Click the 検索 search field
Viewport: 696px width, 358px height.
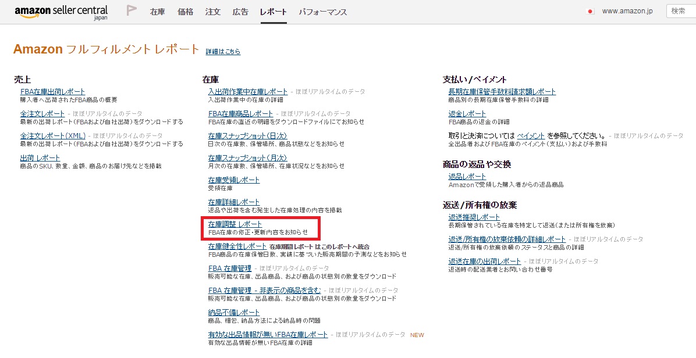tap(681, 11)
